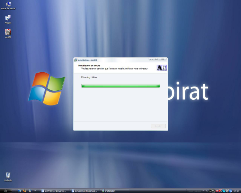Open the Corbeille recycle bin
The height and width of the screenshot is (193, 241).
[8, 177]
